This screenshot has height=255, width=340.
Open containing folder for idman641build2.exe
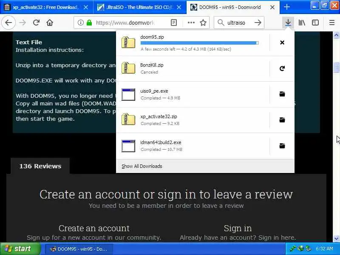pyautogui.click(x=282, y=146)
